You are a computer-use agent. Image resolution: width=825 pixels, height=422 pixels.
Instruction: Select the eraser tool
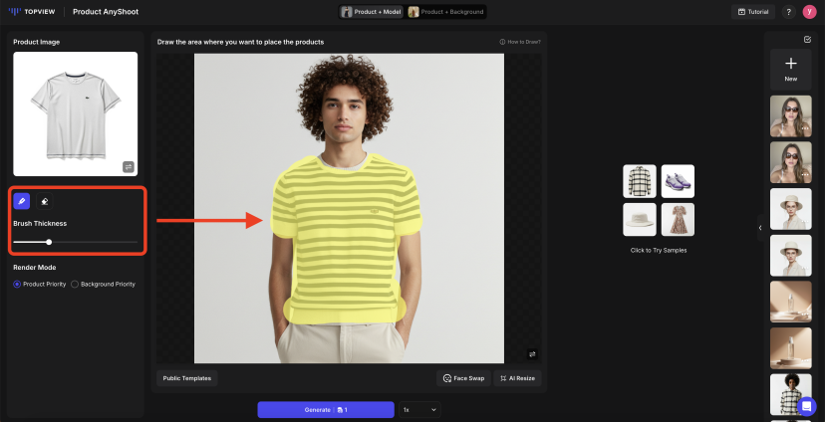45,201
